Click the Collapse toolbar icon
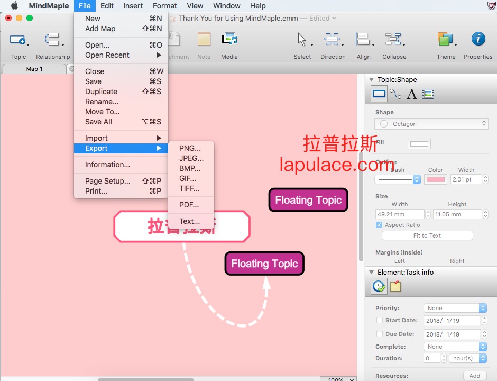Image resolution: width=497 pixels, height=381 pixels. click(393, 39)
